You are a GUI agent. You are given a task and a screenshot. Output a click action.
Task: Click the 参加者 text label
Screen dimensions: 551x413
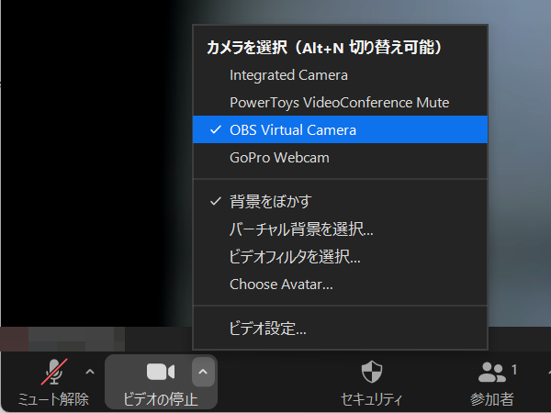(492, 399)
